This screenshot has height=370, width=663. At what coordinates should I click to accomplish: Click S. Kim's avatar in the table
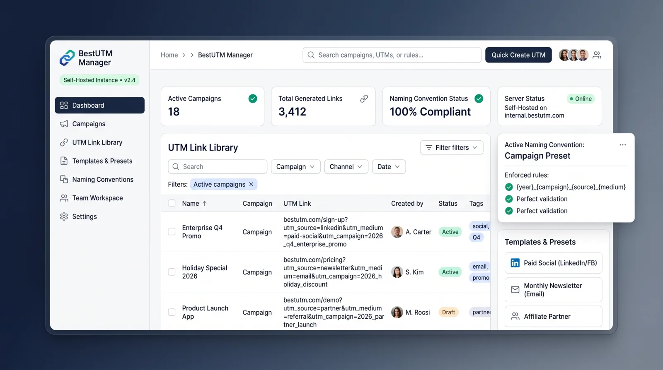pos(397,272)
